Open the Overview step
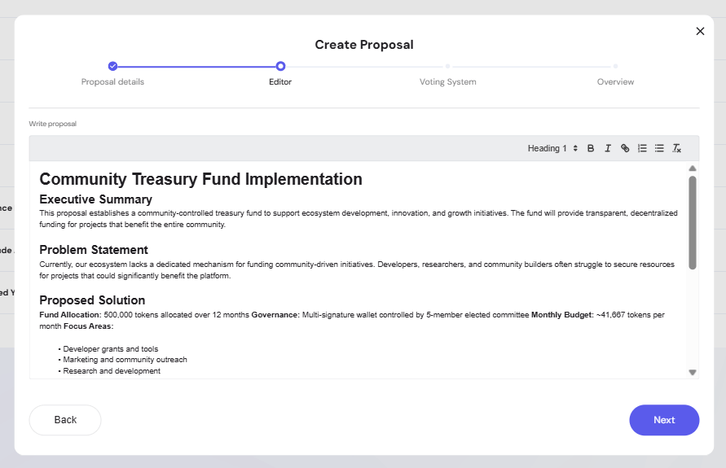This screenshot has height=468, width=726. click(x=615, y=81)
